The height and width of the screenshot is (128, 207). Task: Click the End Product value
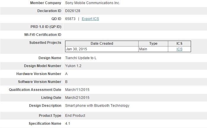coord(75,116)
